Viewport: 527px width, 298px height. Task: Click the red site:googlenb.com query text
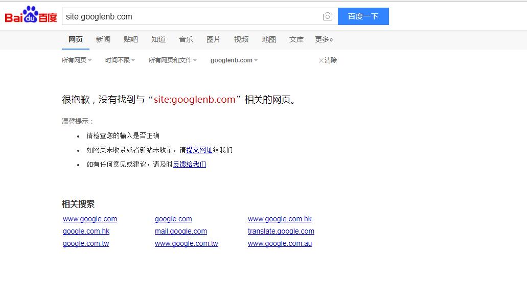[x=195, y=100]
